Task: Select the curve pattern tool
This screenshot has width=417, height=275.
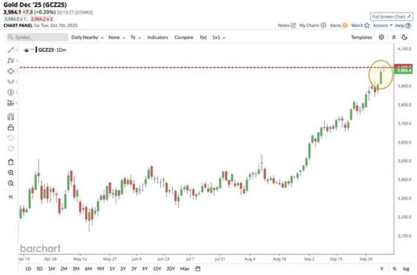Action: [x=11, y=82]
